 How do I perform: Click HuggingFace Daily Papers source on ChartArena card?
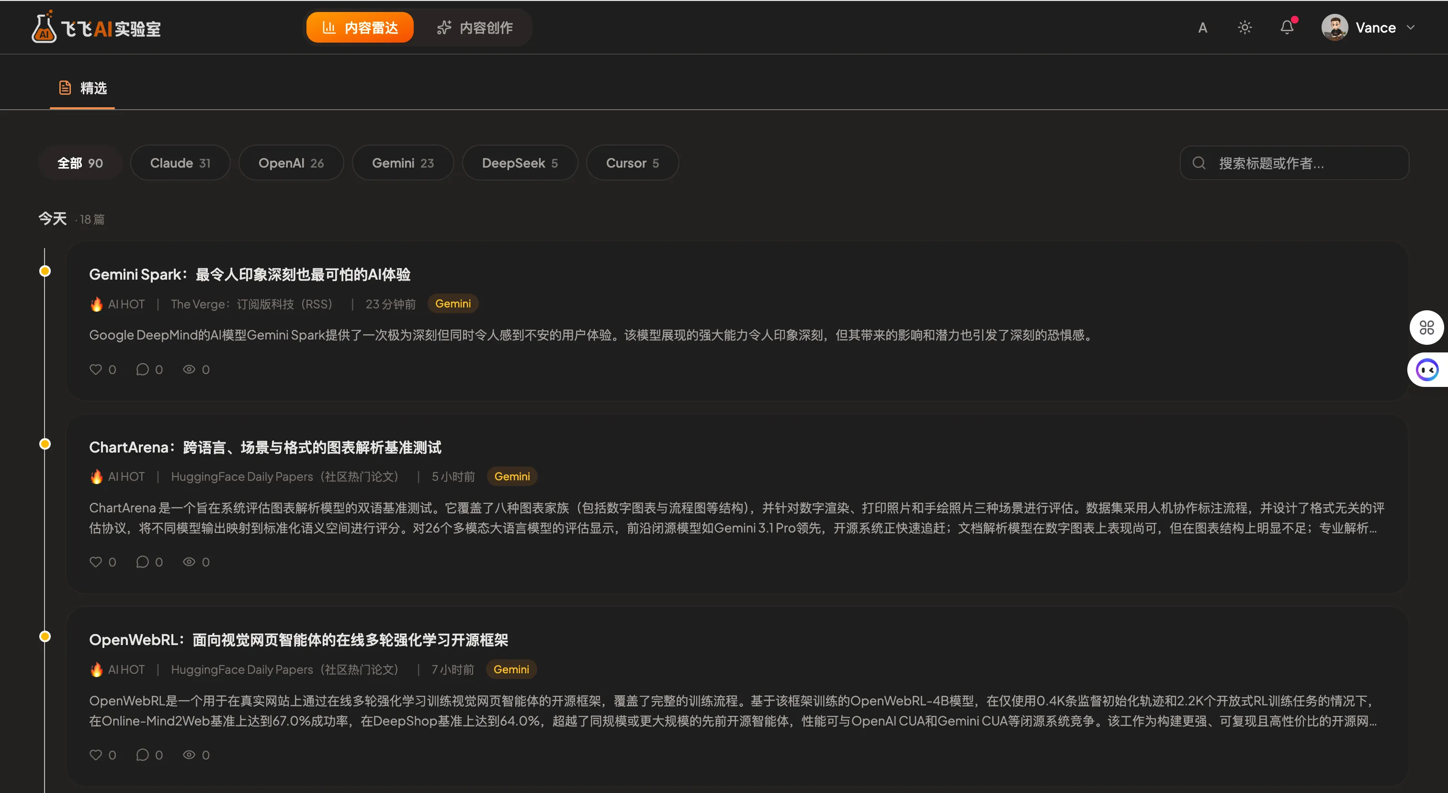click(284, 476)
